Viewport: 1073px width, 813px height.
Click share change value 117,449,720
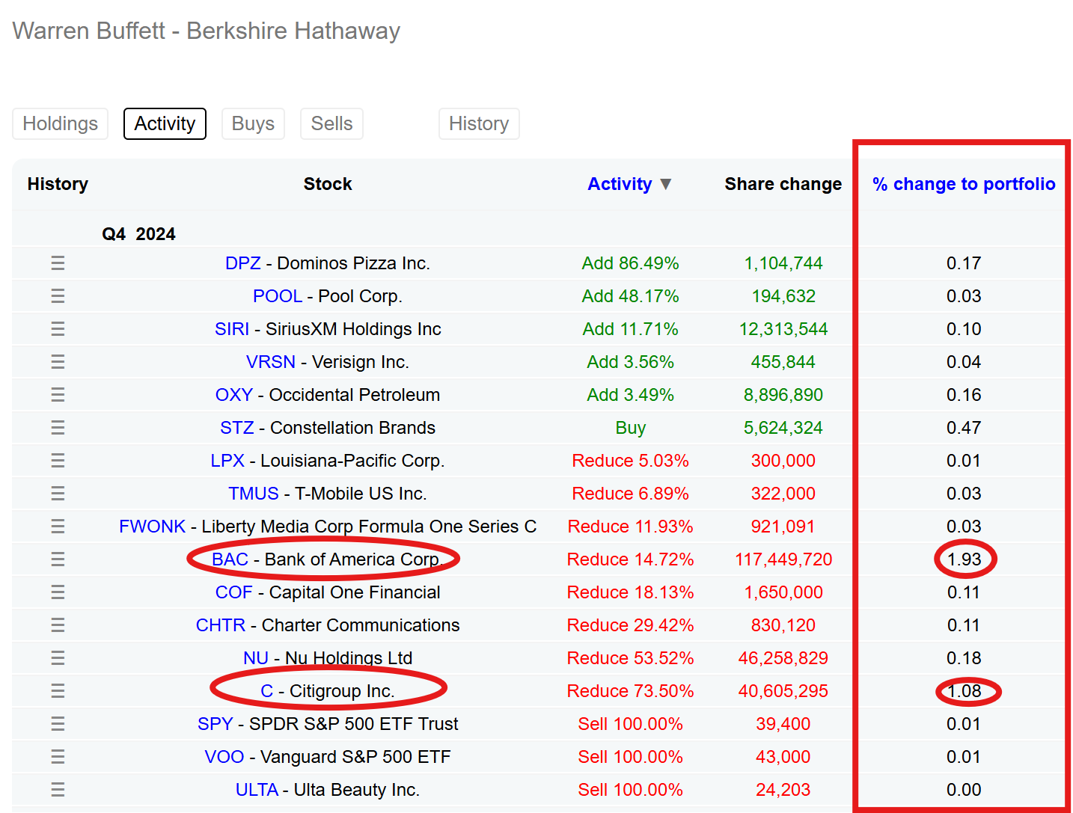click(783, 559)
